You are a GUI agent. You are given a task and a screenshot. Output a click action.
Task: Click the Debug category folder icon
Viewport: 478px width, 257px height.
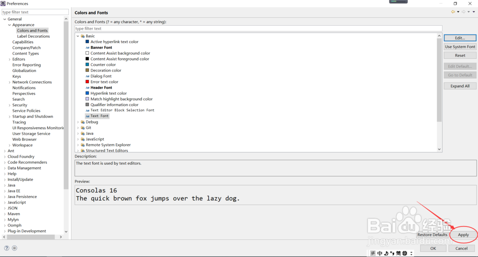(x=83, y=122)
